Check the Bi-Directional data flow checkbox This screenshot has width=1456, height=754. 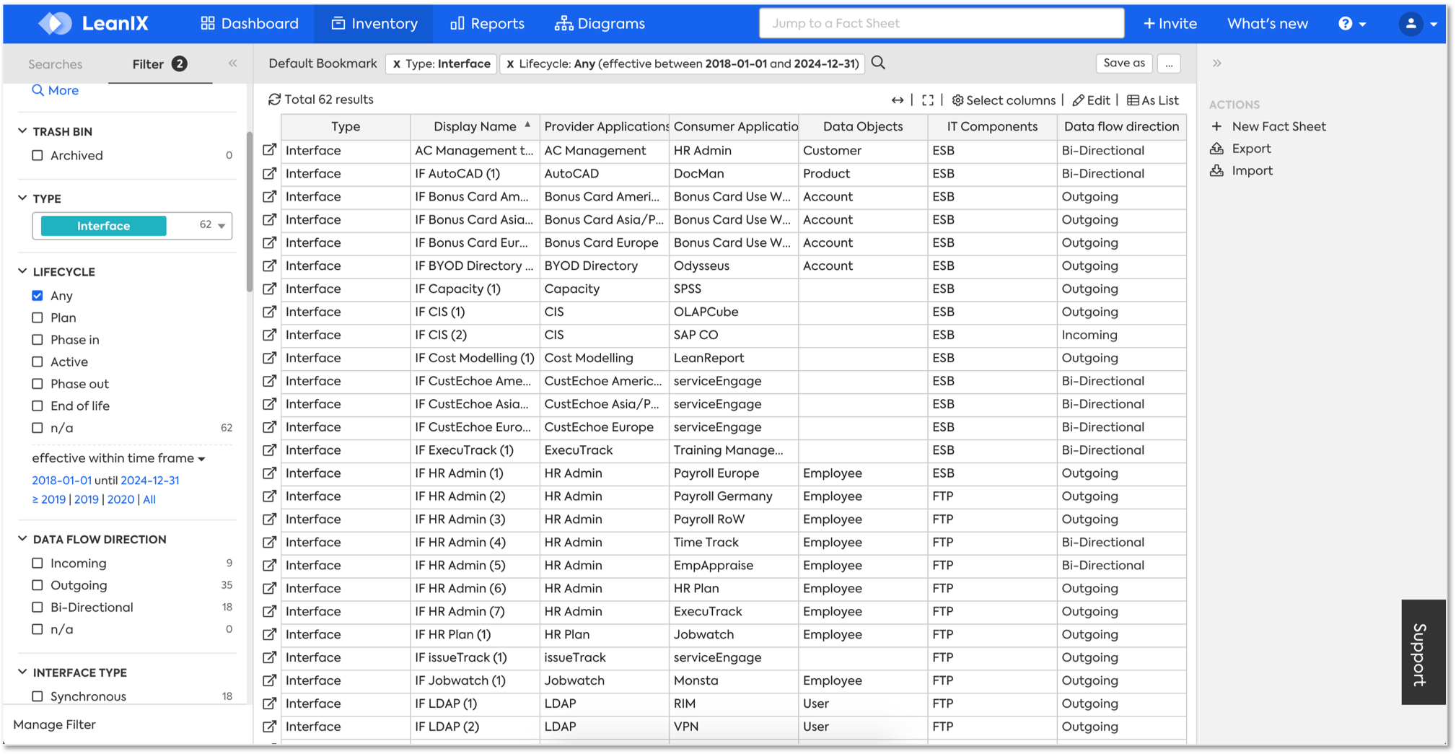(38, 608)
